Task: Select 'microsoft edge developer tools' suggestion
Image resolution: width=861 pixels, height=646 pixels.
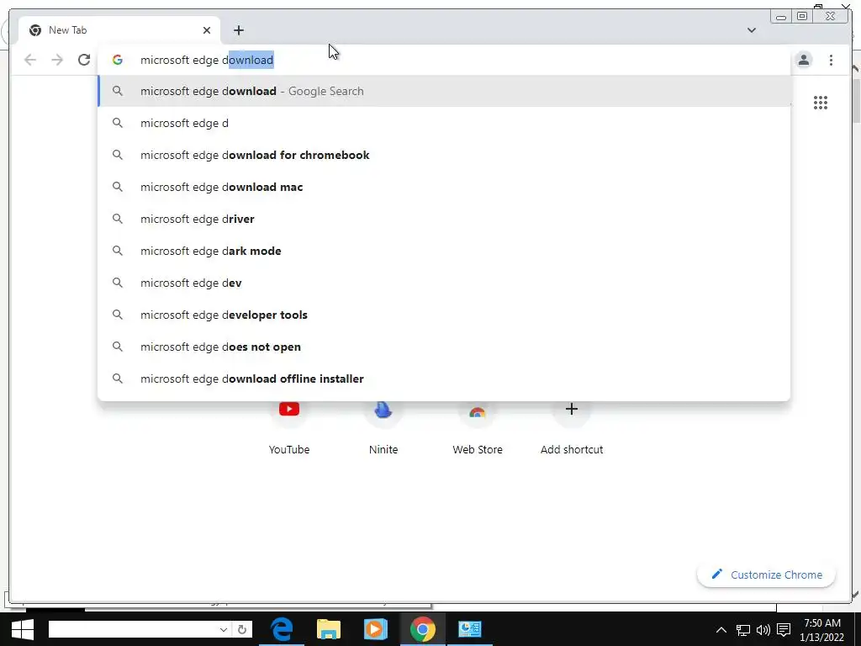Action: [444, 315]
